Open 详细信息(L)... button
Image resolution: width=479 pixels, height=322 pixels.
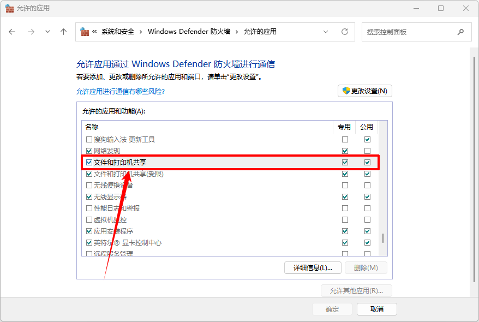[313, 268]
